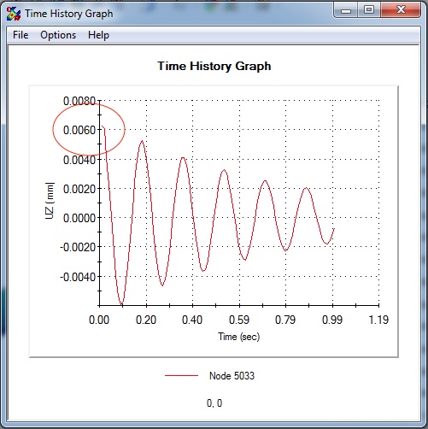This screenshot has height=429, width=428.
Task: Click the 1.19 x-axis value
Action: coord(378,320)
